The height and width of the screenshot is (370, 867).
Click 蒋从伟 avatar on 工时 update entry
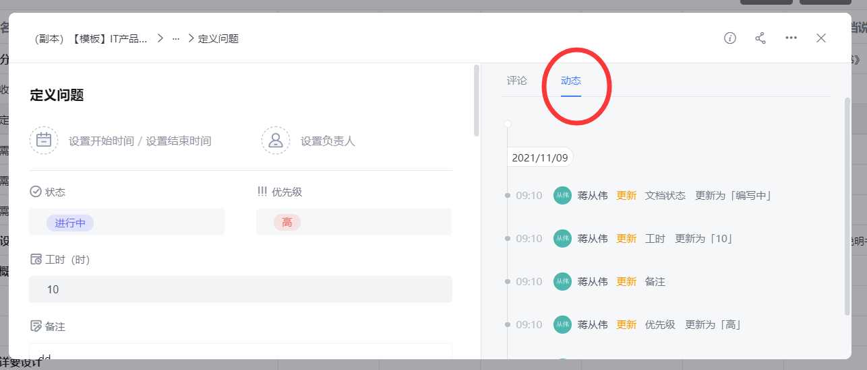pyautogui.click(x=562, y=239)
